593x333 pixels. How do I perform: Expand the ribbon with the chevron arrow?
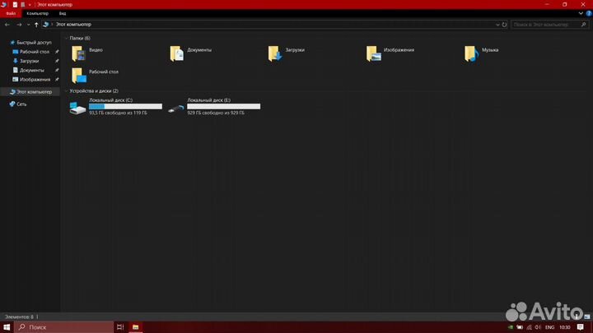tap(580, 14)
